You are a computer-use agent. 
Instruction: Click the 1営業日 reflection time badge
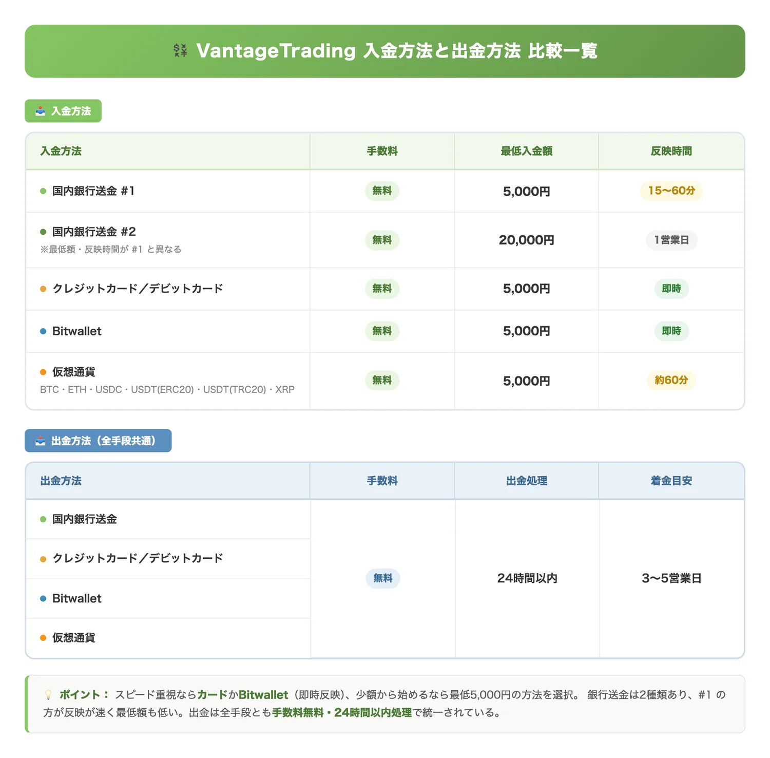(671, 240)
